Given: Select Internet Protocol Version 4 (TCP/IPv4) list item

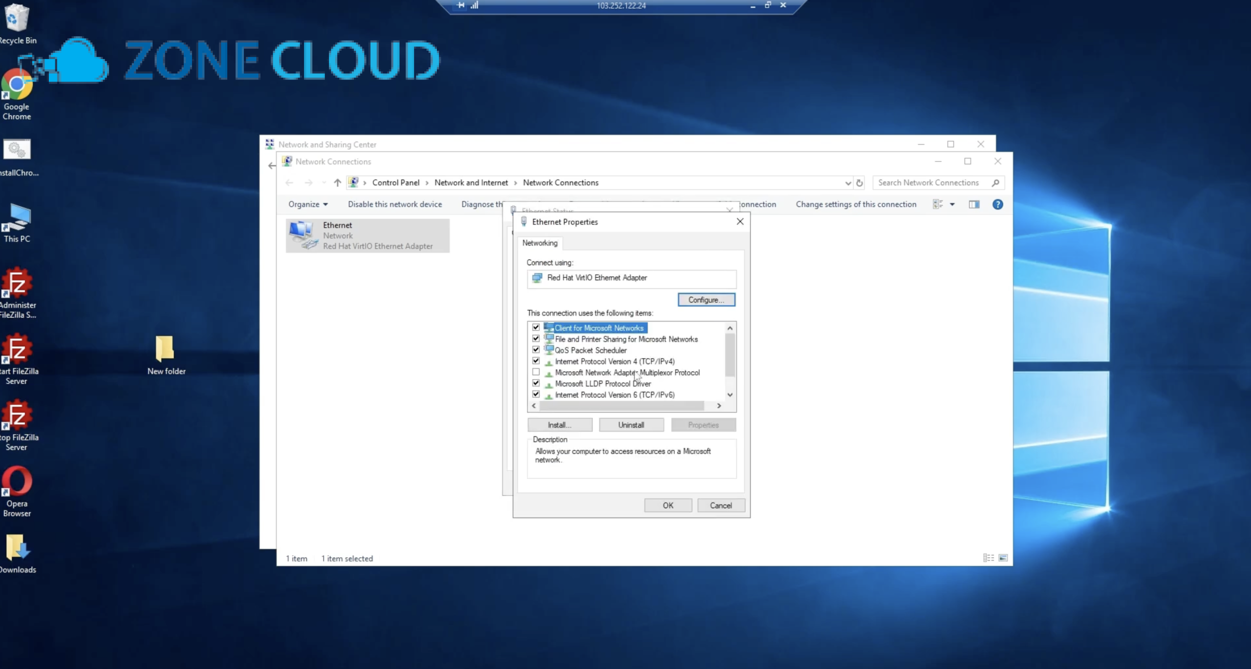Looking at the screenshot, I should click(x=615, y=361).
